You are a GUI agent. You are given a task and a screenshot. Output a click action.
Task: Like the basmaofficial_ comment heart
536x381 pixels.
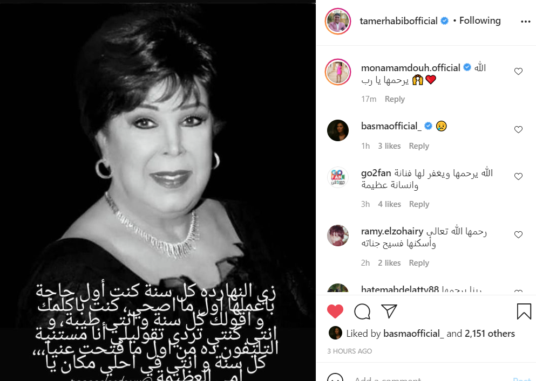(x=518, y=129)
